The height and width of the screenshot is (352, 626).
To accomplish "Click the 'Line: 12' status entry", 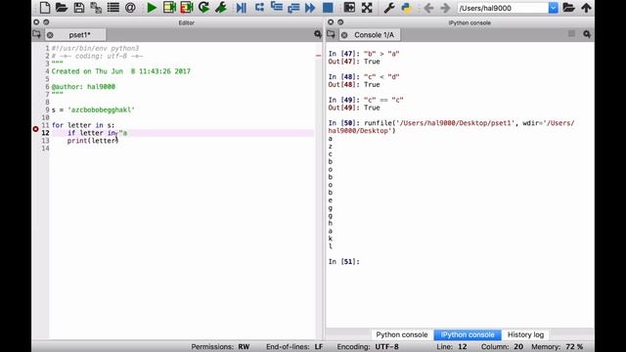I will click(452, 346).
